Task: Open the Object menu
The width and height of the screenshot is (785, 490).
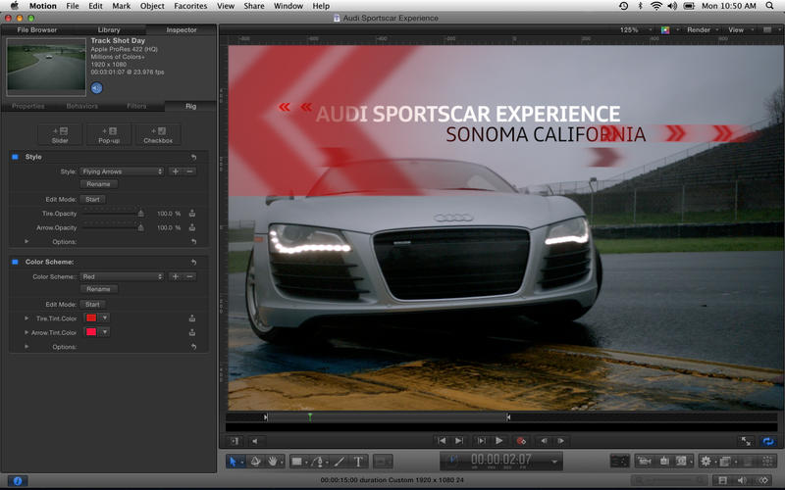Action: point(152,6)
